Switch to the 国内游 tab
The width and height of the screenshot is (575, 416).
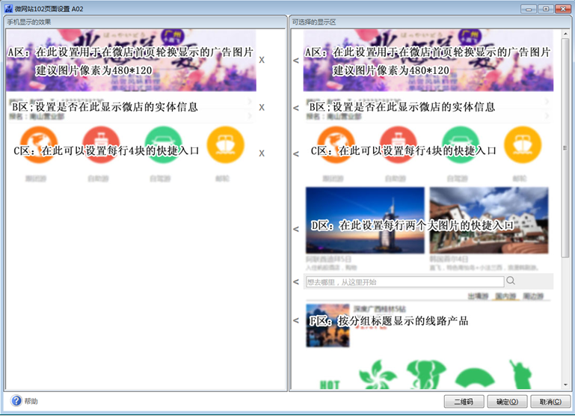[505, 296]
